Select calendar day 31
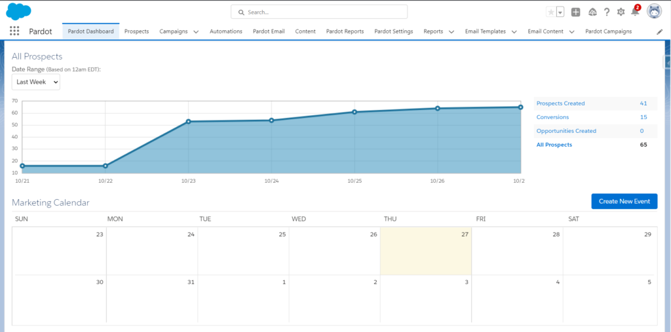This screenshot has height=332, width=671. (x=152, y=299)
